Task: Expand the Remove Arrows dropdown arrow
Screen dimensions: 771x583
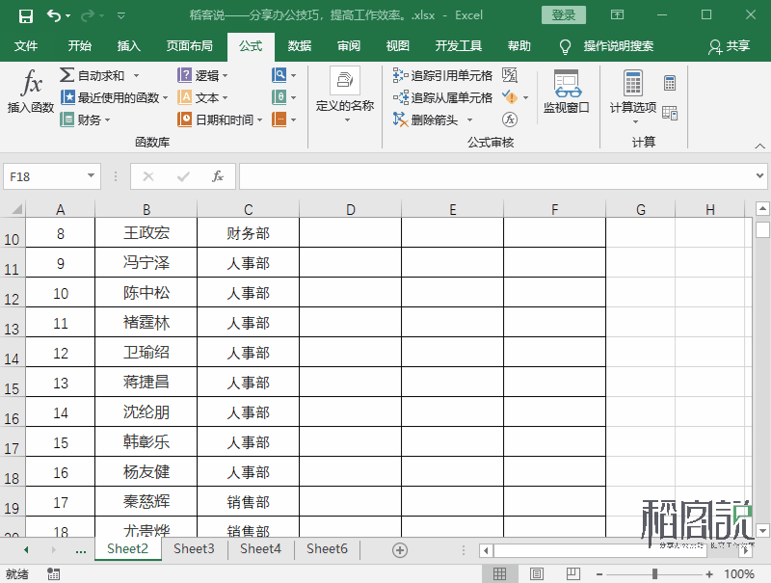Action: 469,119
